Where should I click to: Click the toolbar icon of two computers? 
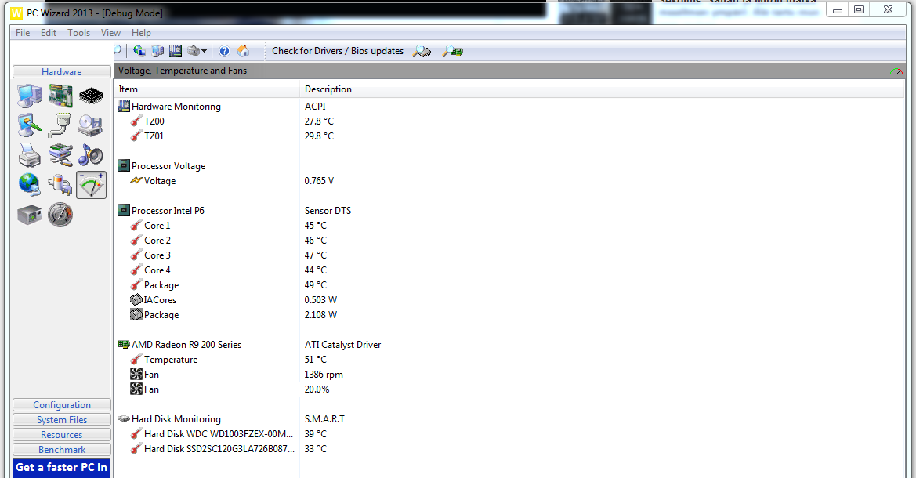(157, 51)
